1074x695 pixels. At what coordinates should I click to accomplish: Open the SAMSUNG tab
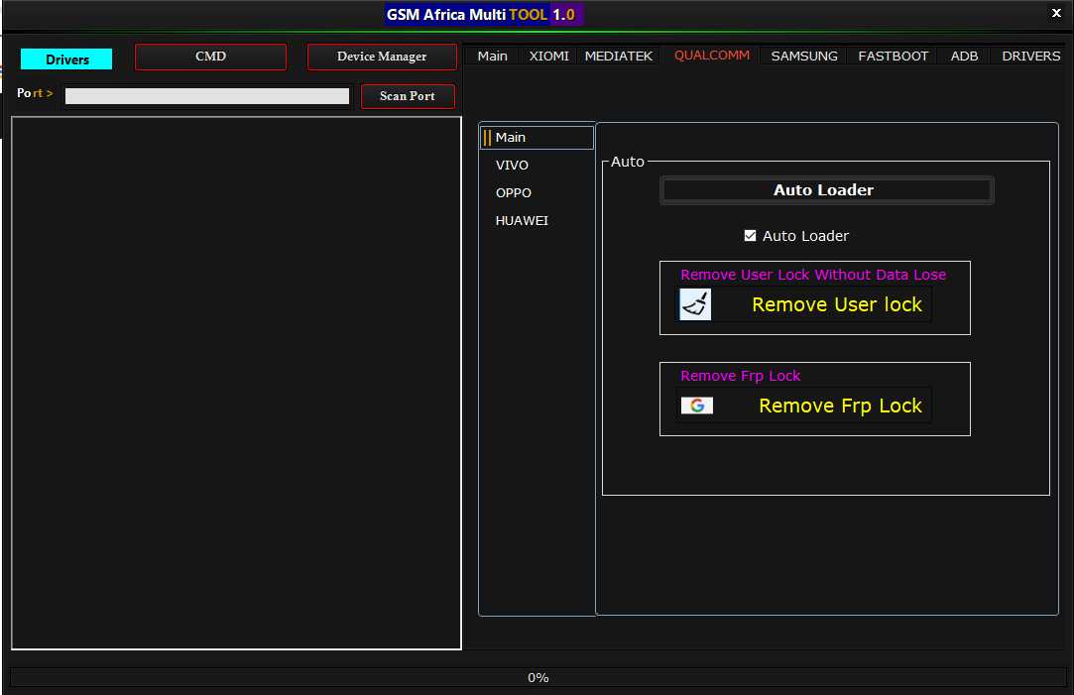point(804,57)
